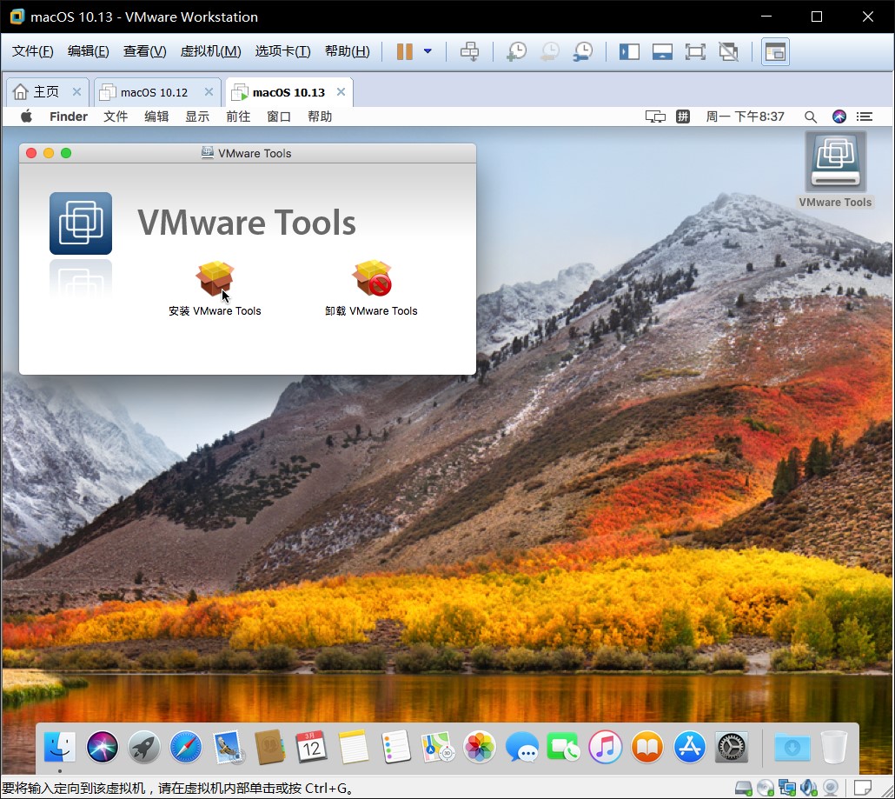The height and width of the screenshot is (799, 895).
Task: Toggle the thumbnail bar view button
Action: [x=662, y=52]
